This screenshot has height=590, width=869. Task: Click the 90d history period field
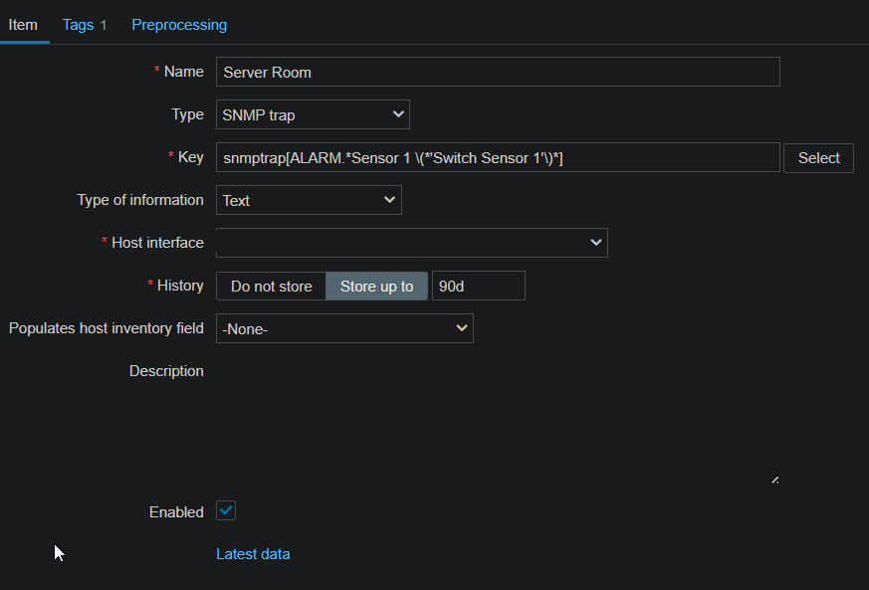tap(478, 286)
